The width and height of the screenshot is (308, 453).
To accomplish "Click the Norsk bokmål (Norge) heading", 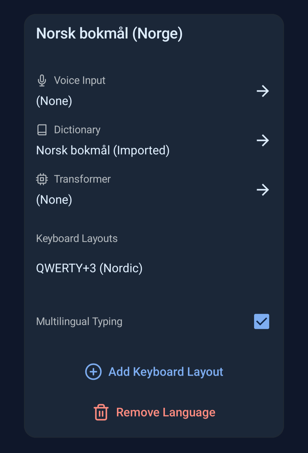I will (x=110, y=34).
